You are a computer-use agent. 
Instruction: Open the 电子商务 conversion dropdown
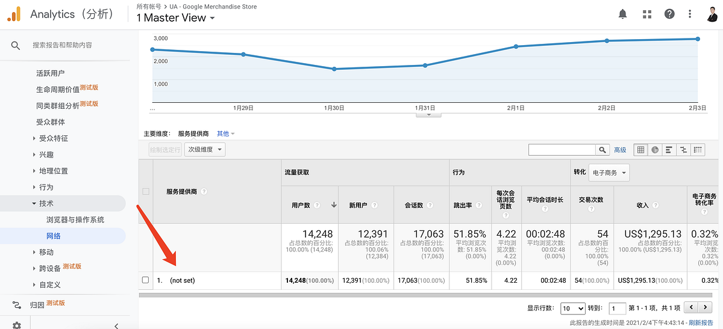[609, 173]
